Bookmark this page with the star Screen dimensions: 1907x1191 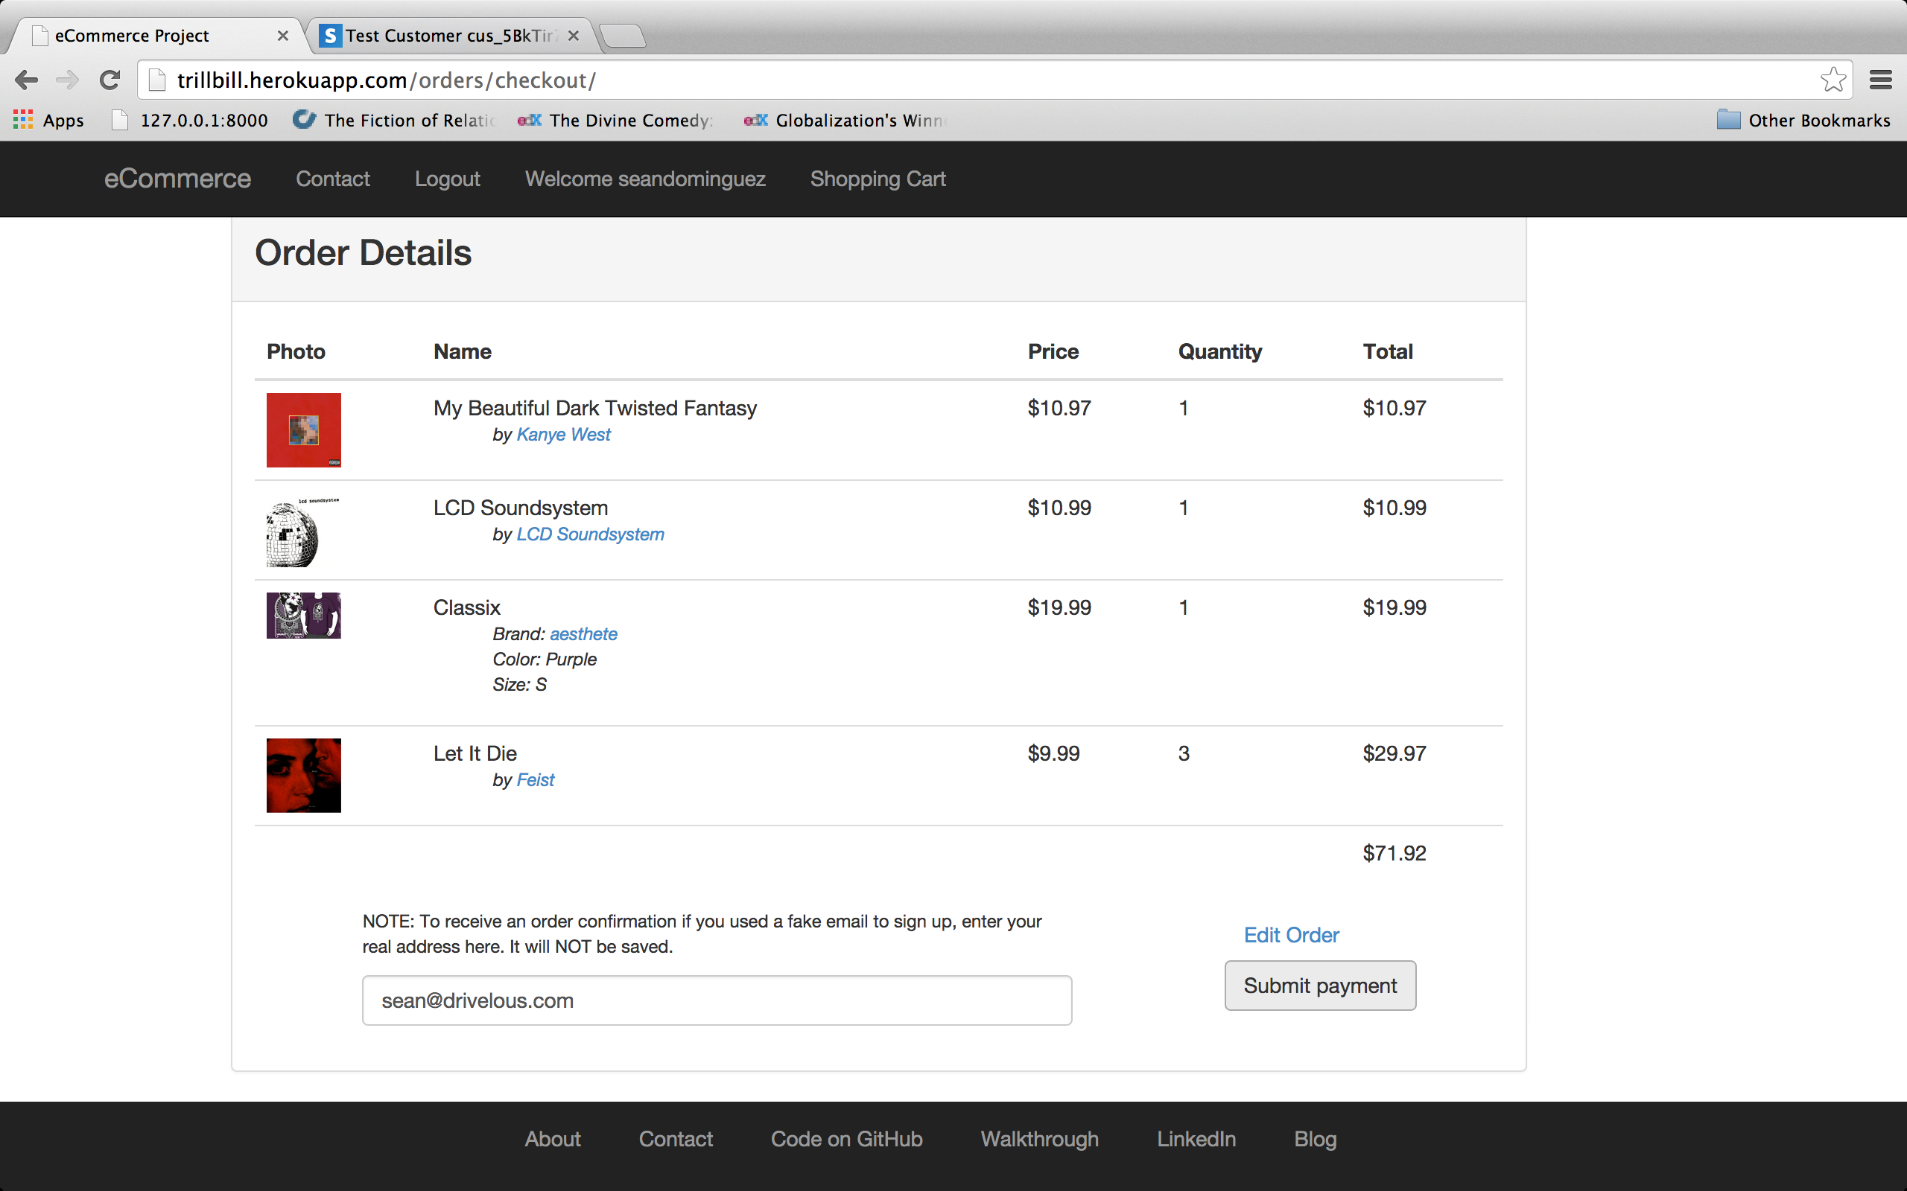[x=1833, y=80]
